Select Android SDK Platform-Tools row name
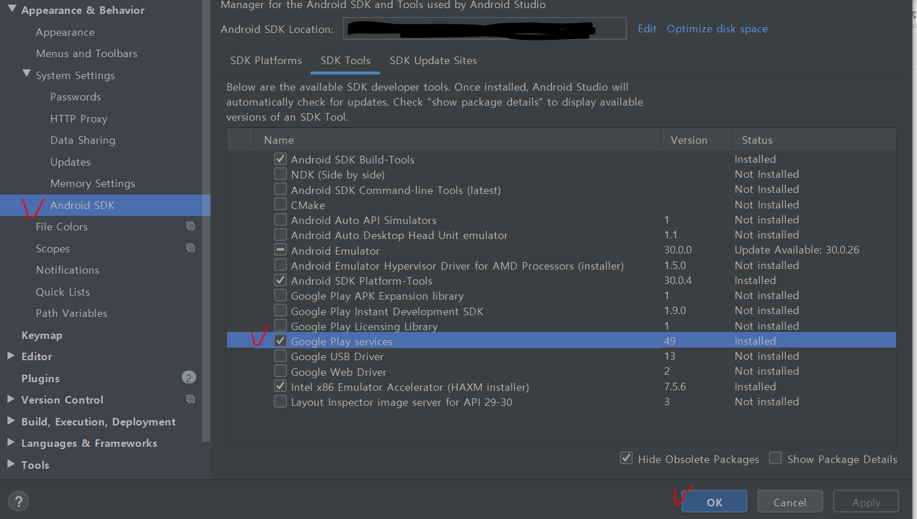This screenshot has width=917, height=519. (x=361, y=281)
